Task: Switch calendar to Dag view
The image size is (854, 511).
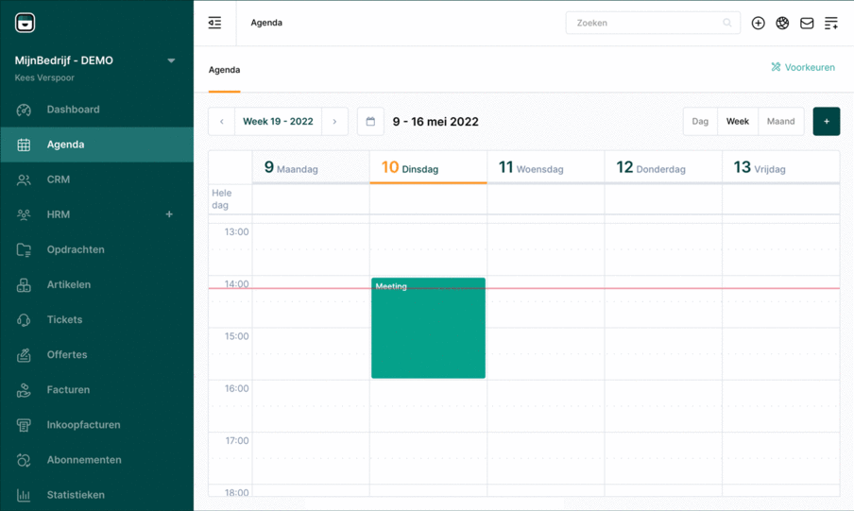Action: point(700,122)
